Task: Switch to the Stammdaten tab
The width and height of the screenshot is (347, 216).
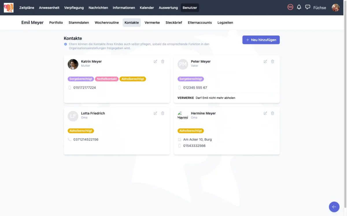Action: pyautogui.click(x=79, y=22)
